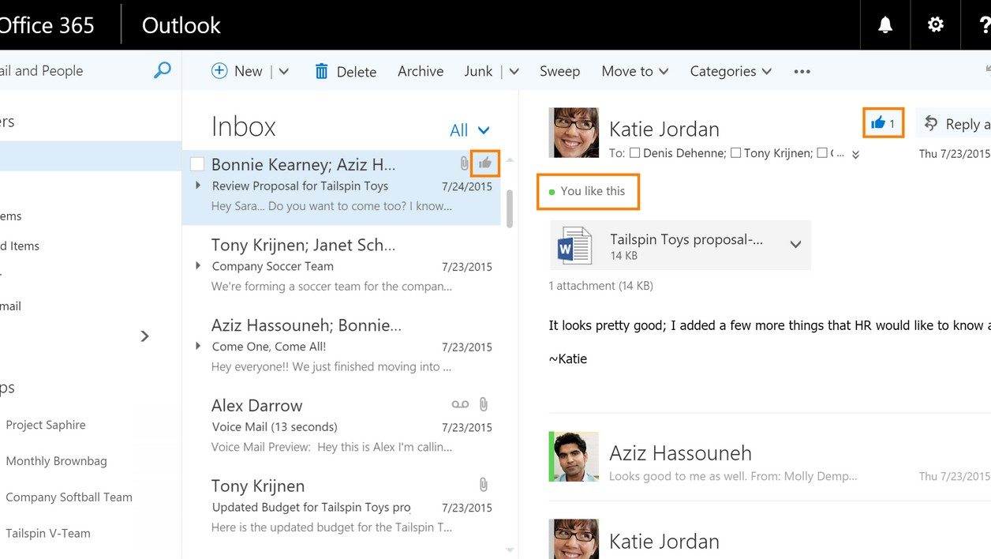Expand the Company Soccer Team conversation triangle

(198, 266)
